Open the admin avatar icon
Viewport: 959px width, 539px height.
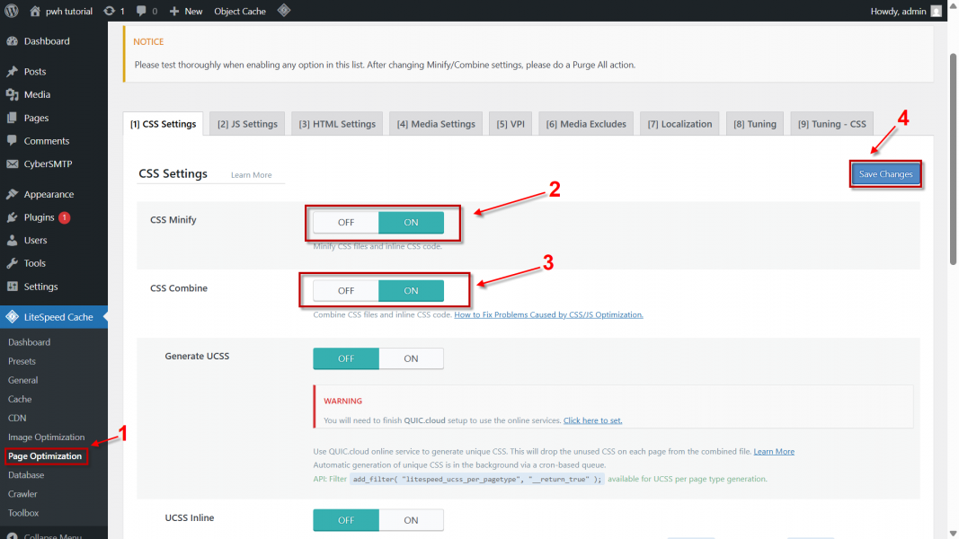pyautogui.click(x=936, y=11)
